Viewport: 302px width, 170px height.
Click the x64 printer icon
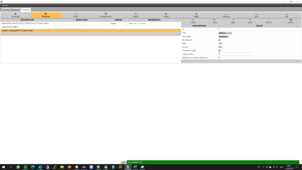coord(286,14)
